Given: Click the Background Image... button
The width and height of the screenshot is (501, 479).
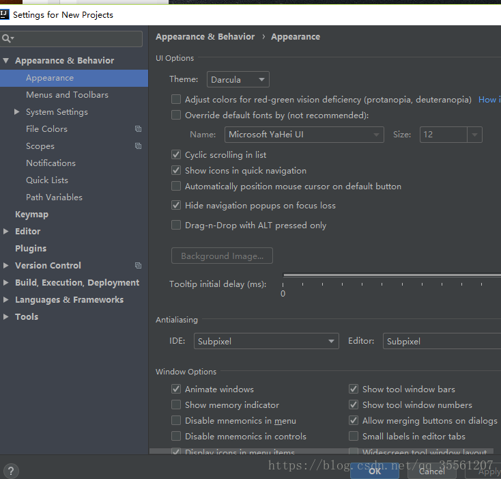Looking at the screenshot, I should click(222, 256).
